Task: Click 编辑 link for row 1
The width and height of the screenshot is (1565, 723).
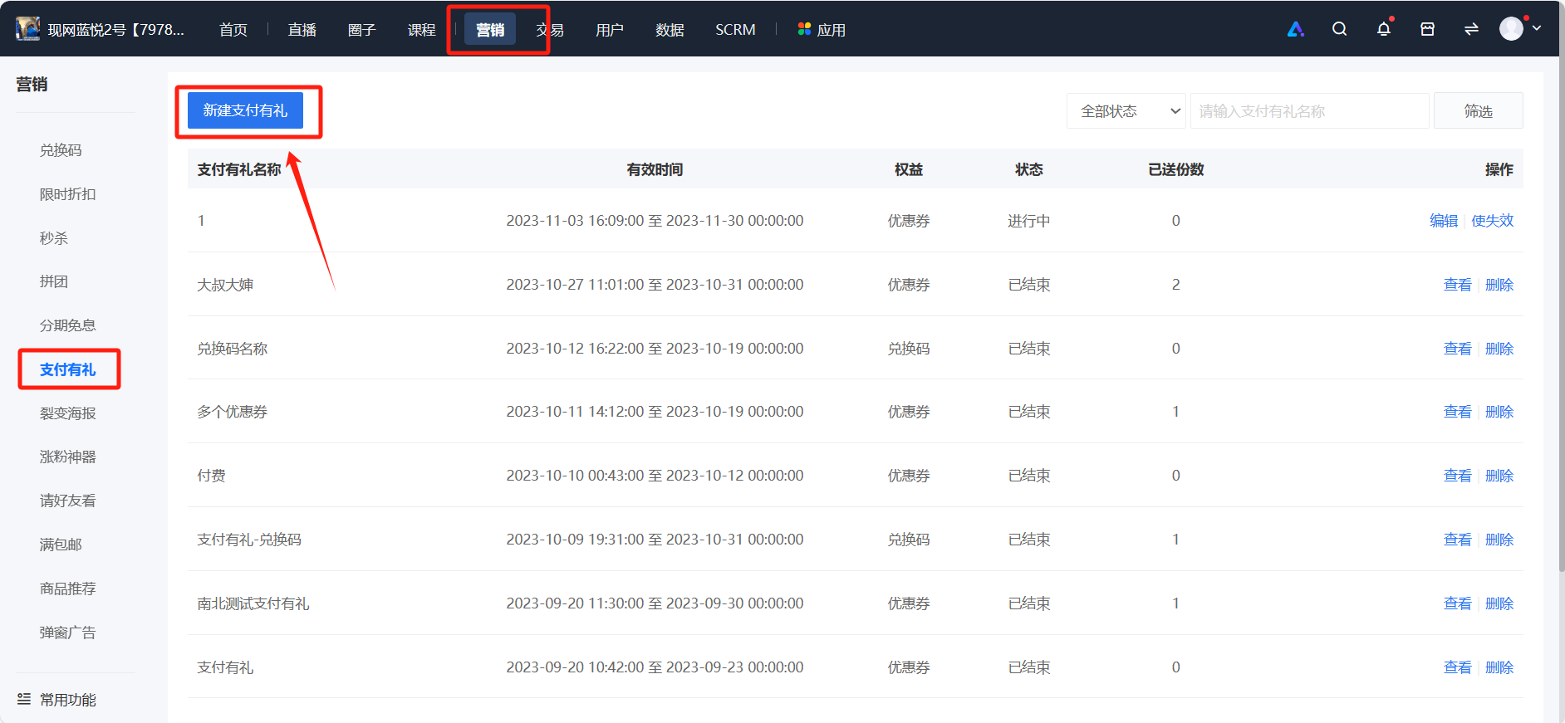Action: [1444, 221]
